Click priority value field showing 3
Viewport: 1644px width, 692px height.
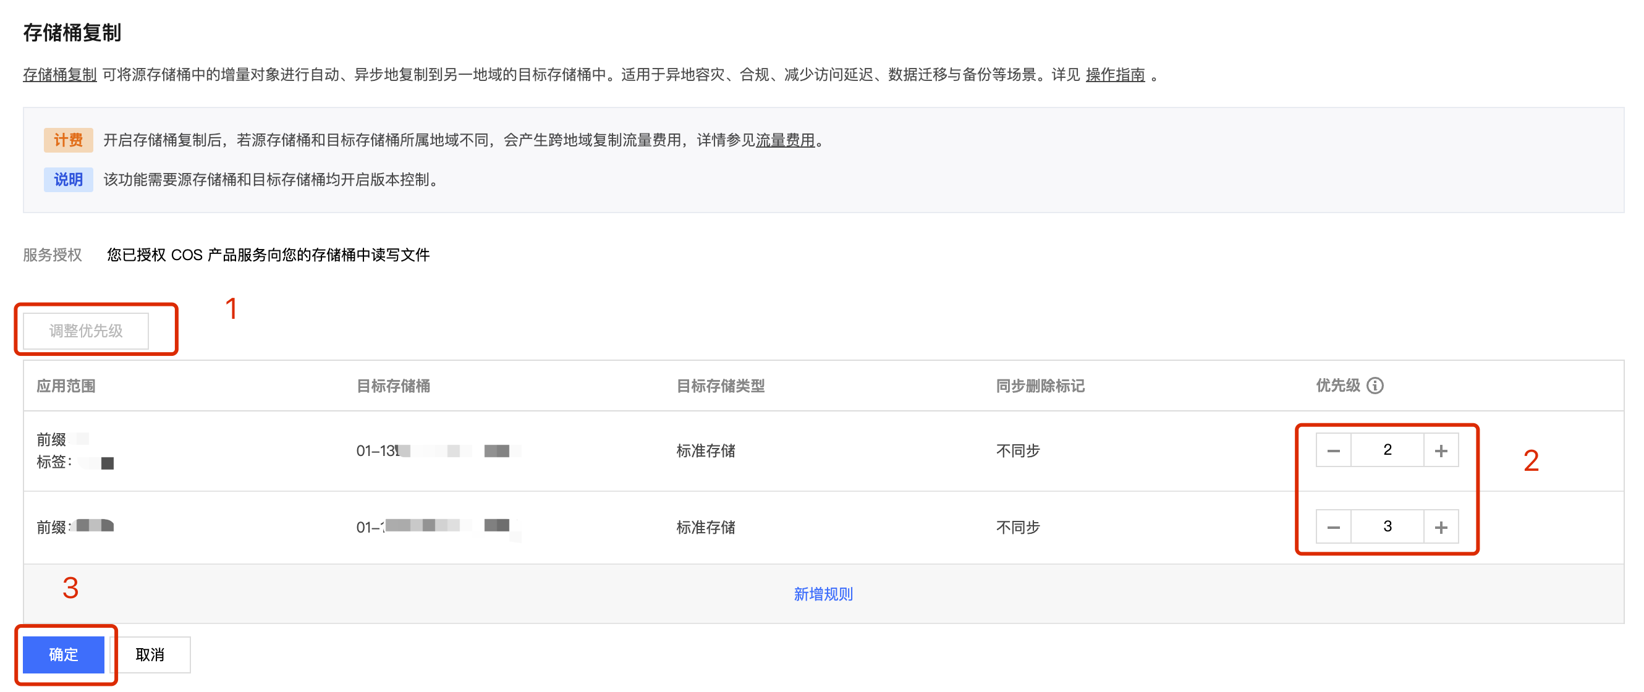[x=1387, y=527]
